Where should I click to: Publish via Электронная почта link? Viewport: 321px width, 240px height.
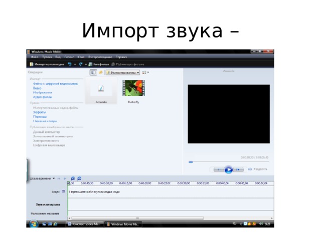click(x=46, y=141)
